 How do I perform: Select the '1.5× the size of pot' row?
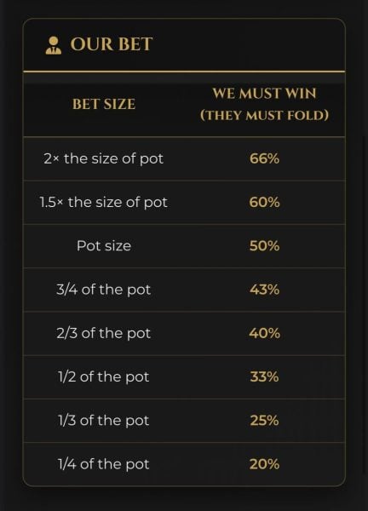(x=184, y=203)
